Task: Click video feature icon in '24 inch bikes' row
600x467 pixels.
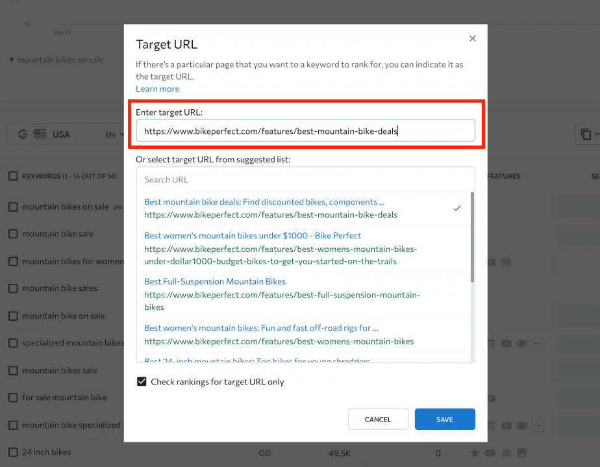Action: click(x=490, y=453)
